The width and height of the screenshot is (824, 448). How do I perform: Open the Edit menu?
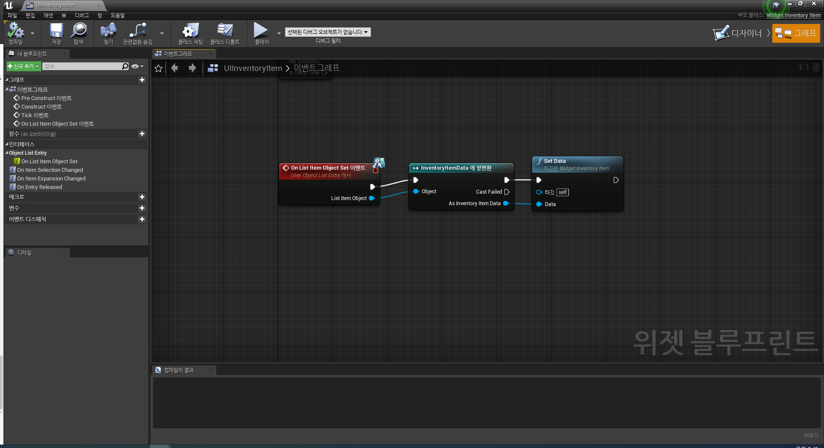(30, 15)
